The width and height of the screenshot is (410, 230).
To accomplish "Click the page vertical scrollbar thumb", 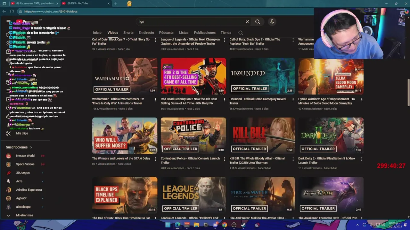I will (408, 92).
